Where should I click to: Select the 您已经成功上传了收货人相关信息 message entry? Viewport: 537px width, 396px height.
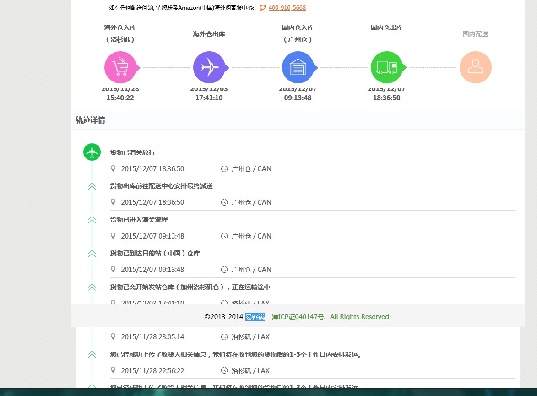point(236,354)
